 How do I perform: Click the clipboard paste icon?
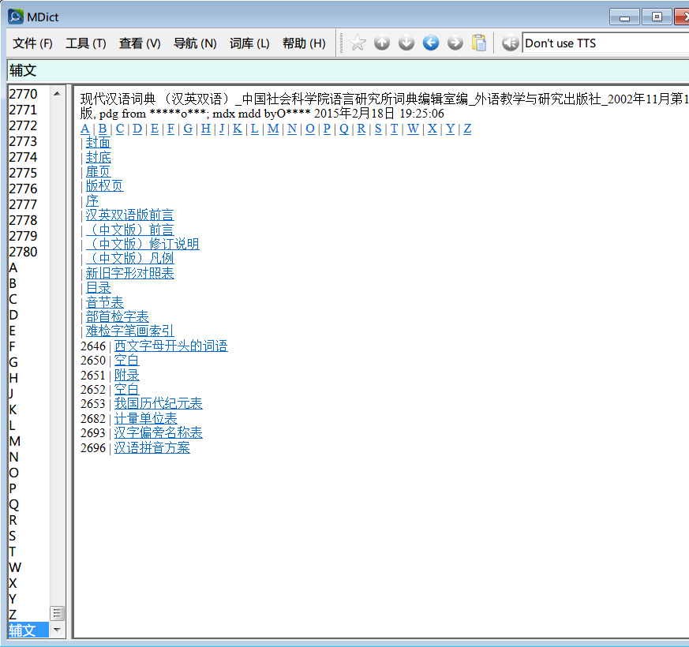tap(479, 43)
